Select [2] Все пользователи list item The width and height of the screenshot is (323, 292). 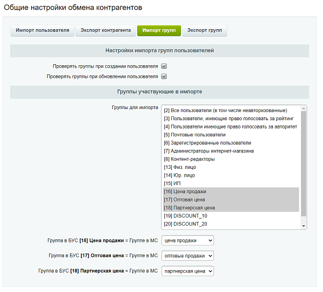[226, 110]
